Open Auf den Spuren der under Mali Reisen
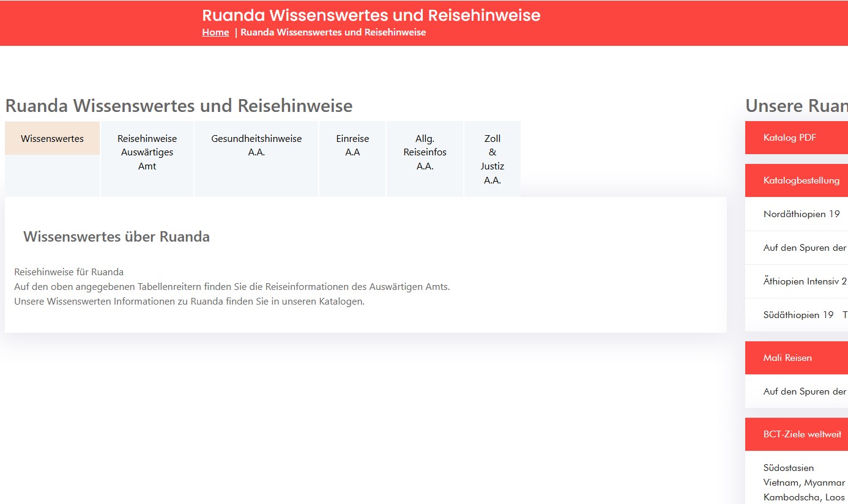Viewport: 848px width, 504px height. click(x=805, y=391)
